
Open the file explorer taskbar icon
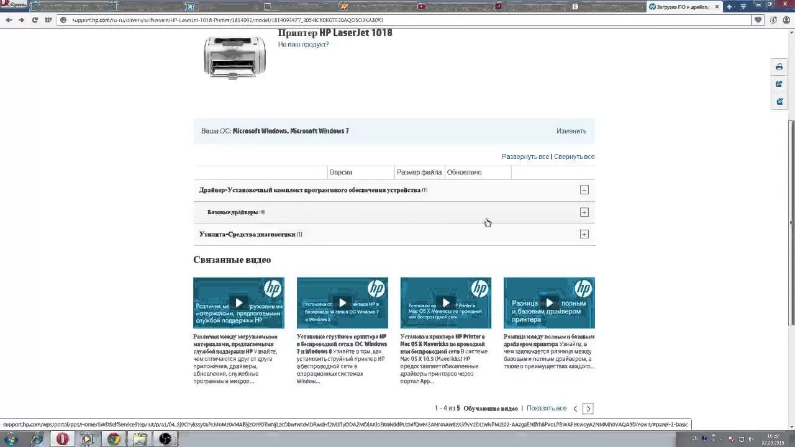pos(139,439)
